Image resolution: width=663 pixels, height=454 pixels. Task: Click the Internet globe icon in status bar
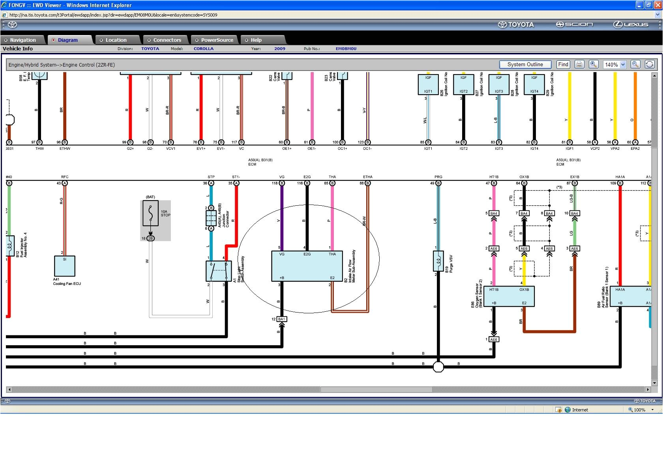[x=567, y=410]
